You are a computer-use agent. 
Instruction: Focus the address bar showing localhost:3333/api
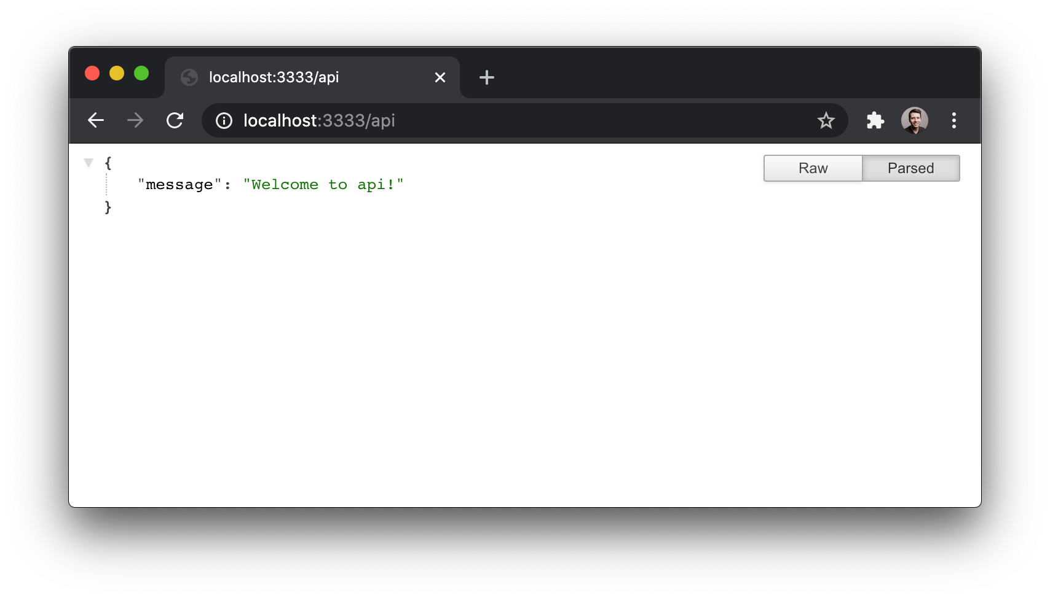(x=525, y=120)
